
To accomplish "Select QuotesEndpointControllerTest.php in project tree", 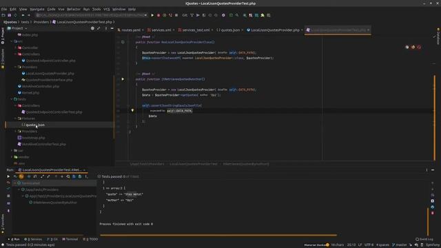I will pyautogui.click(x=54, y=112).
